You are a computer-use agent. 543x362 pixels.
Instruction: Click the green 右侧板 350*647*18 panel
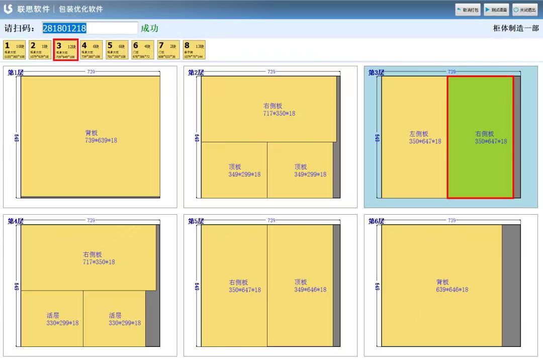[480, 137]
